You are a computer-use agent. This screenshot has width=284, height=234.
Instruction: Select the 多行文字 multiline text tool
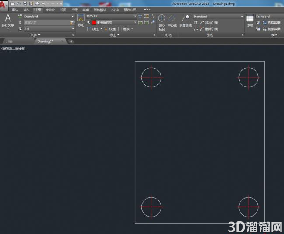(x=8, y=21)
